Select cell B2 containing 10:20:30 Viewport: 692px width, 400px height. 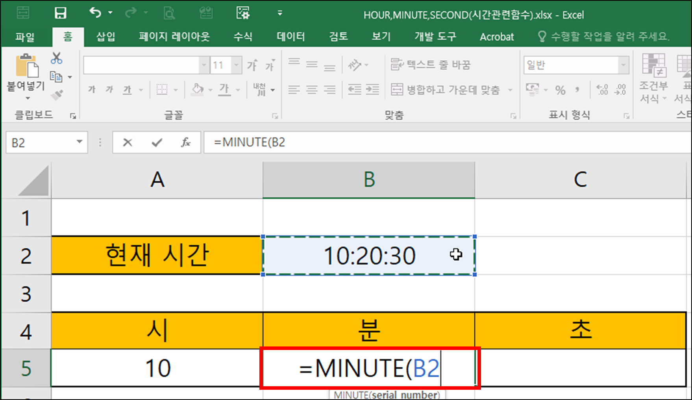(x=369, y=255)
